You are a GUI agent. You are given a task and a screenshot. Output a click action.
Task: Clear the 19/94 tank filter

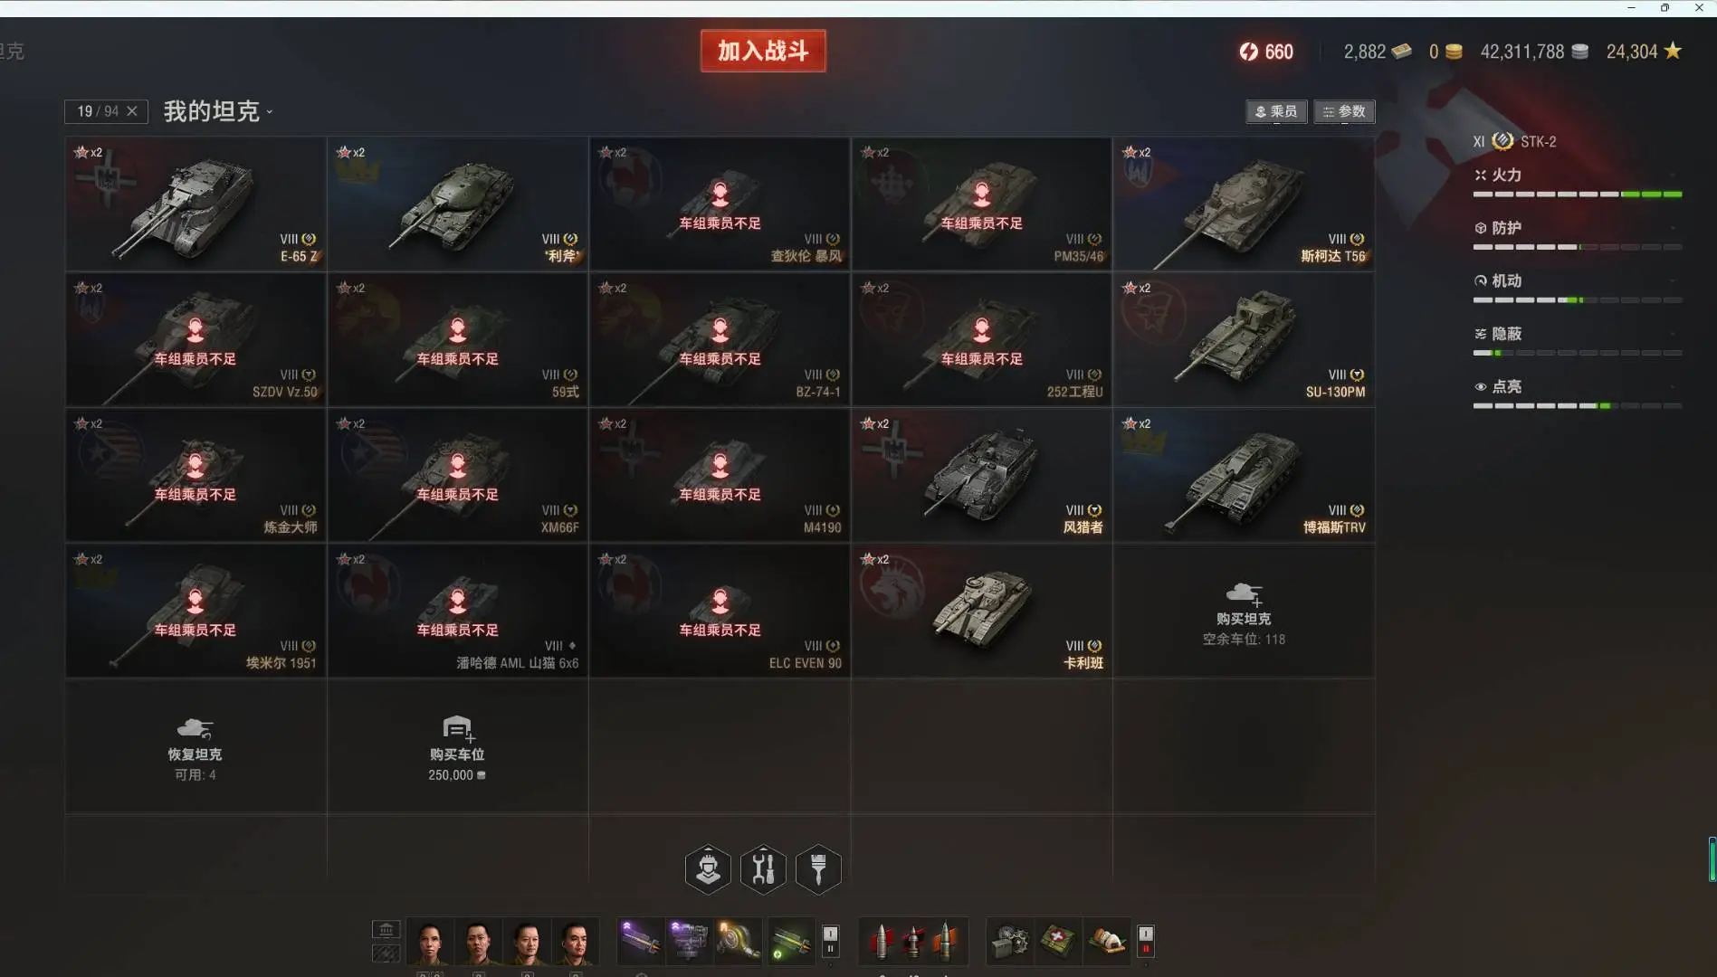coord(132,111)
